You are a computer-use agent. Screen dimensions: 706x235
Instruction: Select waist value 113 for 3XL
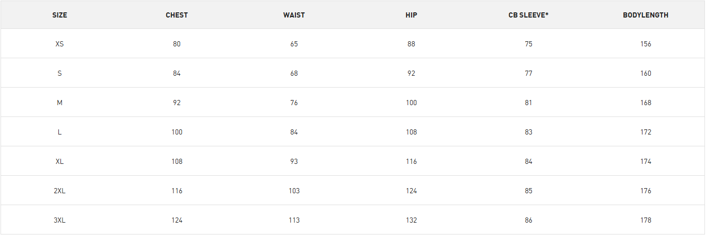[294, 220]
